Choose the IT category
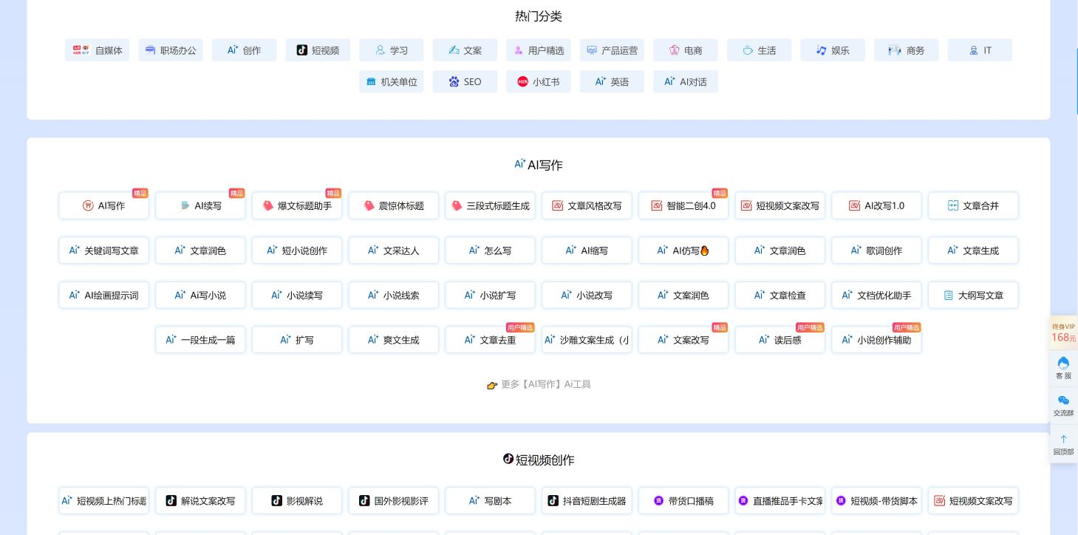1078x535 pixels. point(980,50)
